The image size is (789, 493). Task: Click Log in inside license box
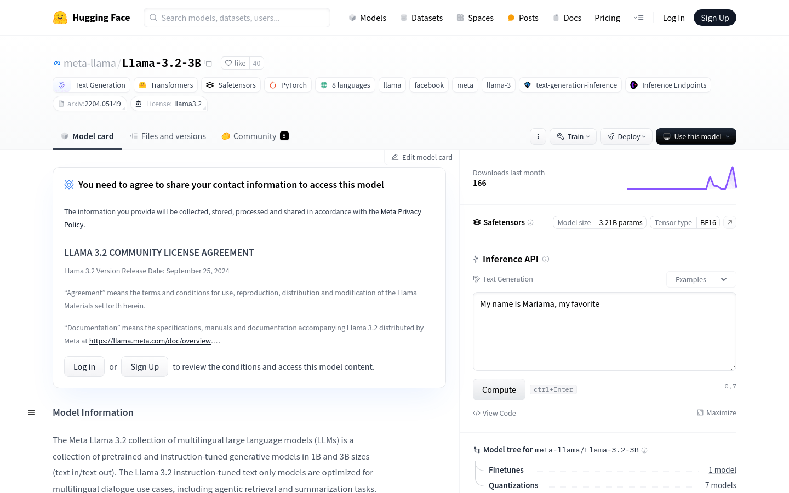pyautogui.click(x=84, y=366)
